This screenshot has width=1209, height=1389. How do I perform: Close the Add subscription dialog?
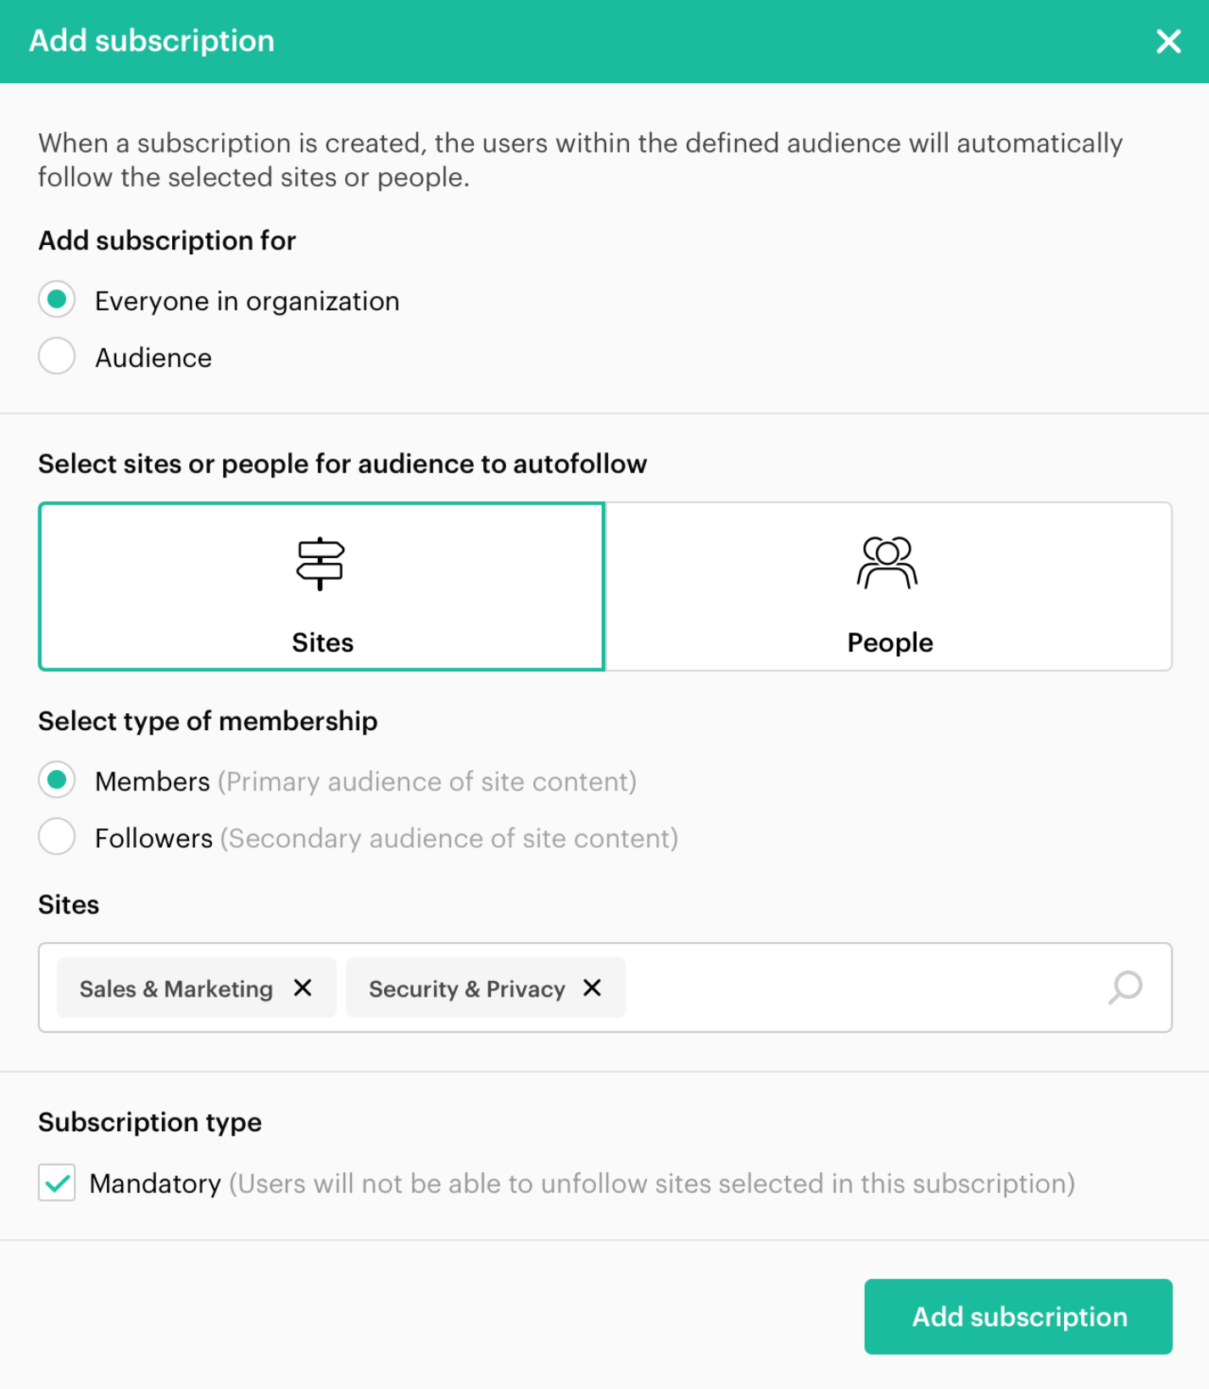[1168, 41]
